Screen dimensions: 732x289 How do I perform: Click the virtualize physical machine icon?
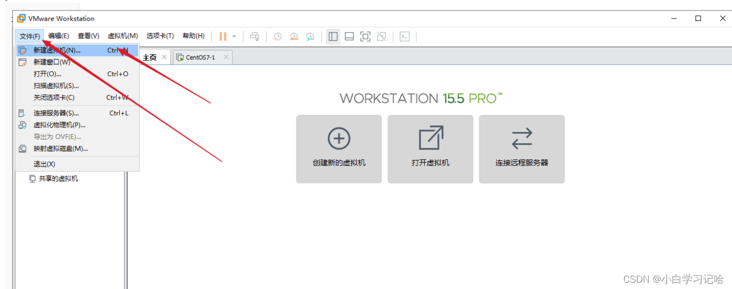tap(23, 125)
